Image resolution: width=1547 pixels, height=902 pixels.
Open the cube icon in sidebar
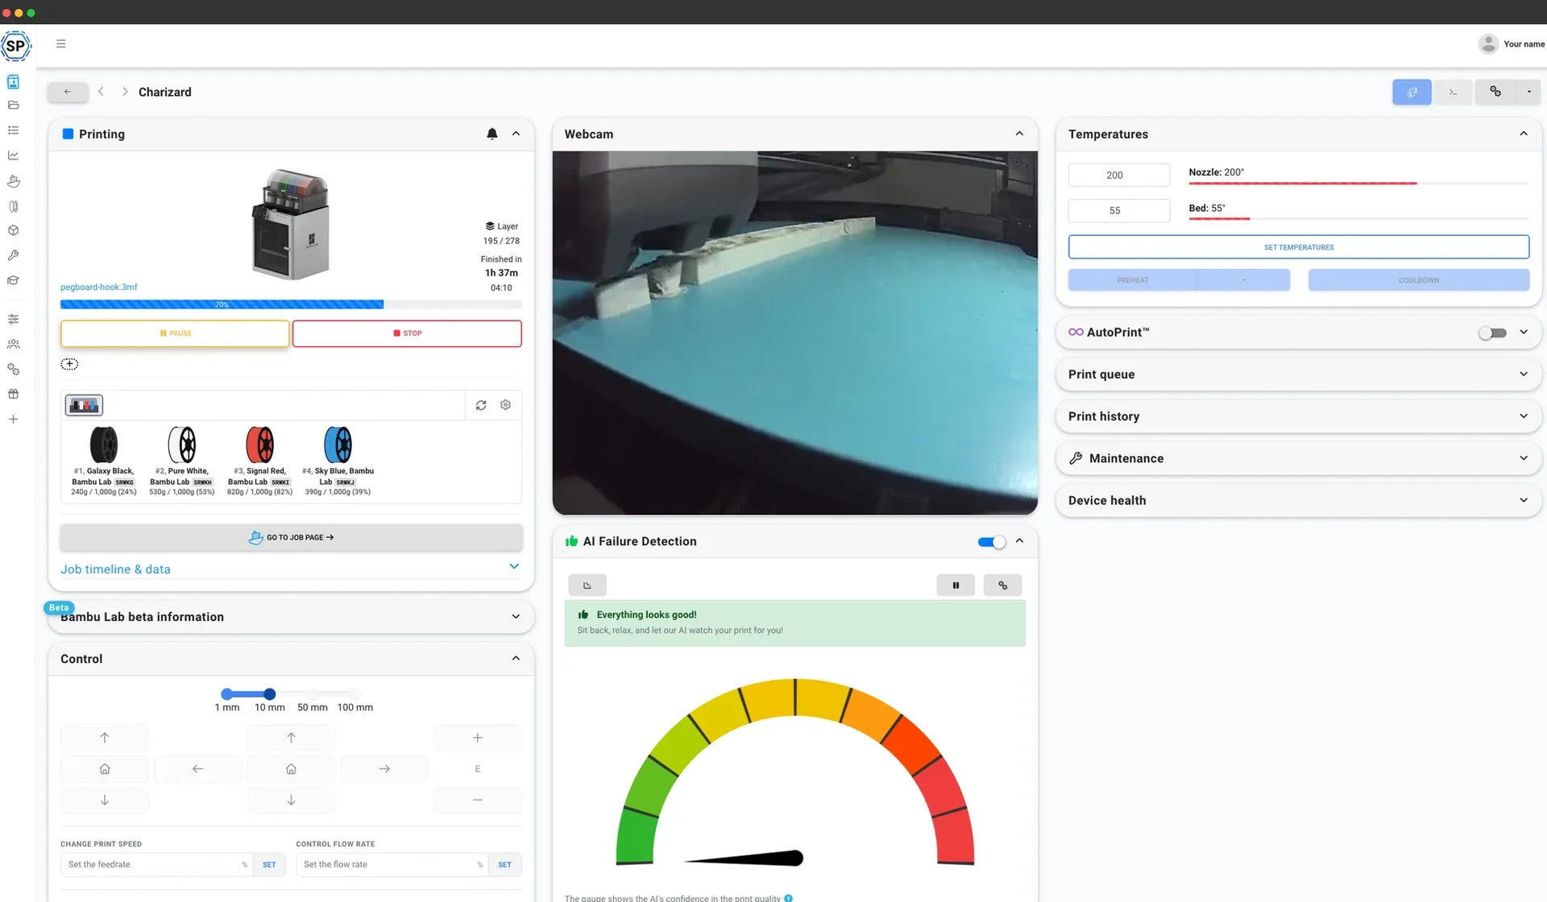pos(13,230)
